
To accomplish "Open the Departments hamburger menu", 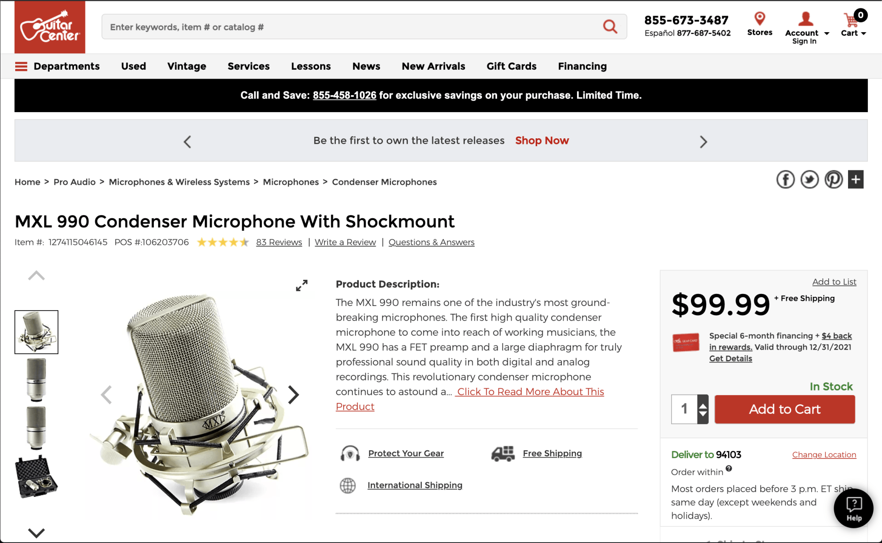I will pyautogui.click(x=21, y=67).
